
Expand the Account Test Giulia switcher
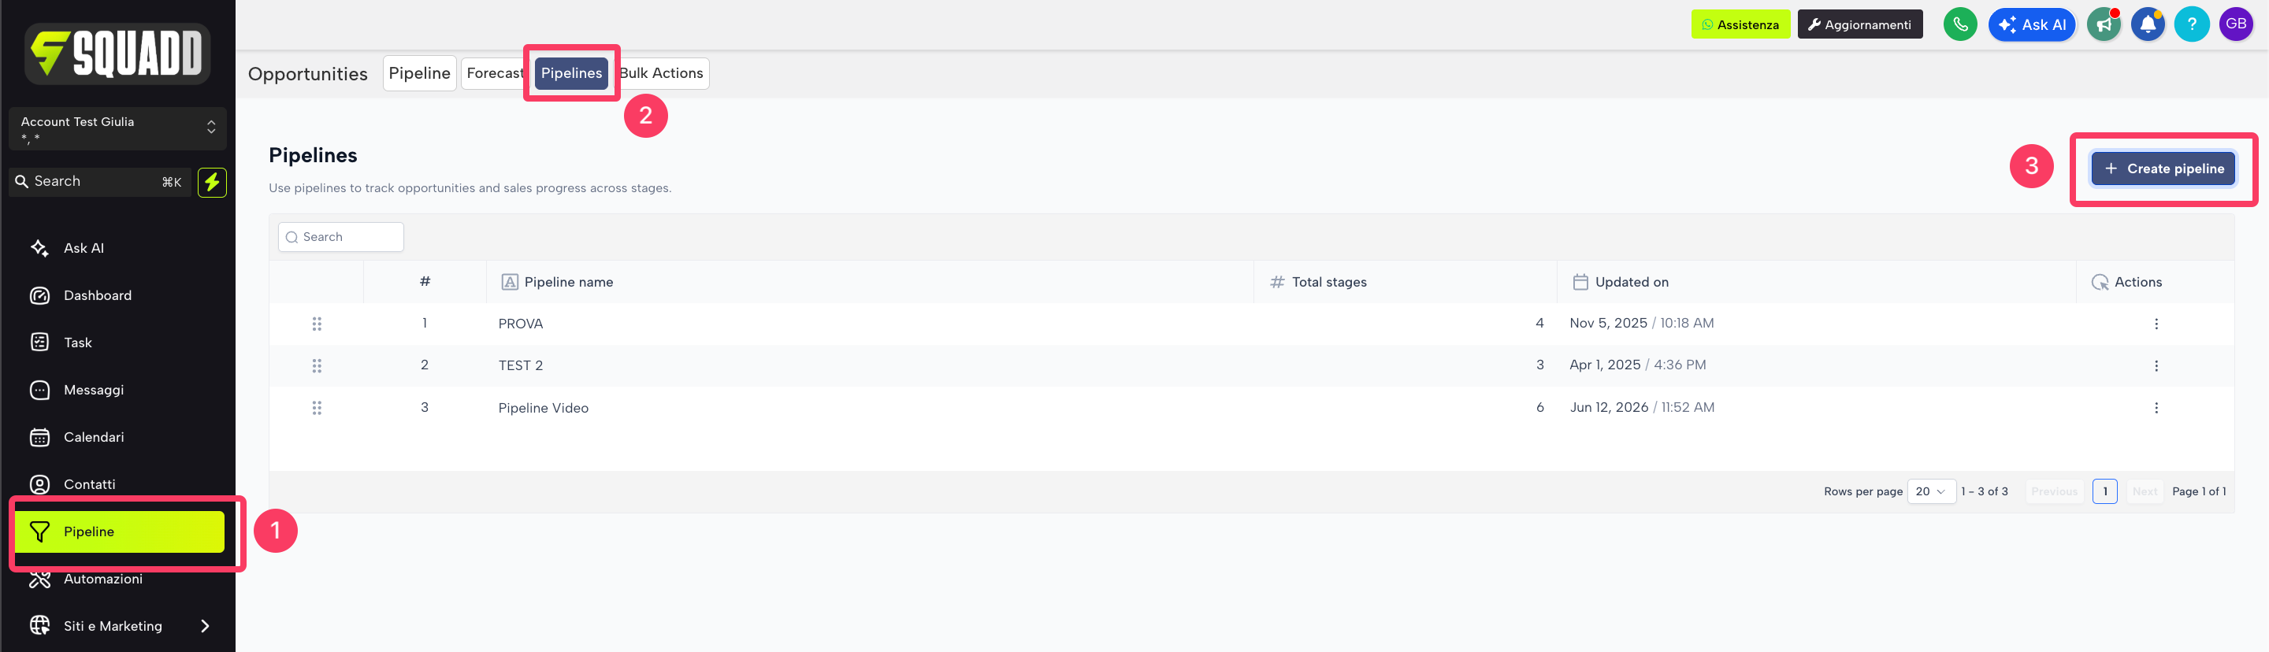118,128
